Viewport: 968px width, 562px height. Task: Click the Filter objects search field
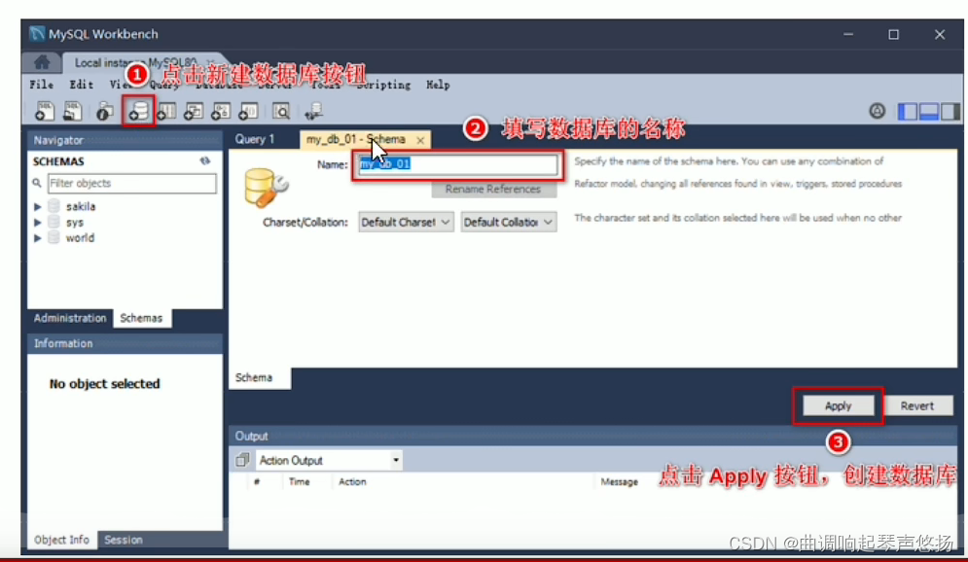tap(131, 183)
